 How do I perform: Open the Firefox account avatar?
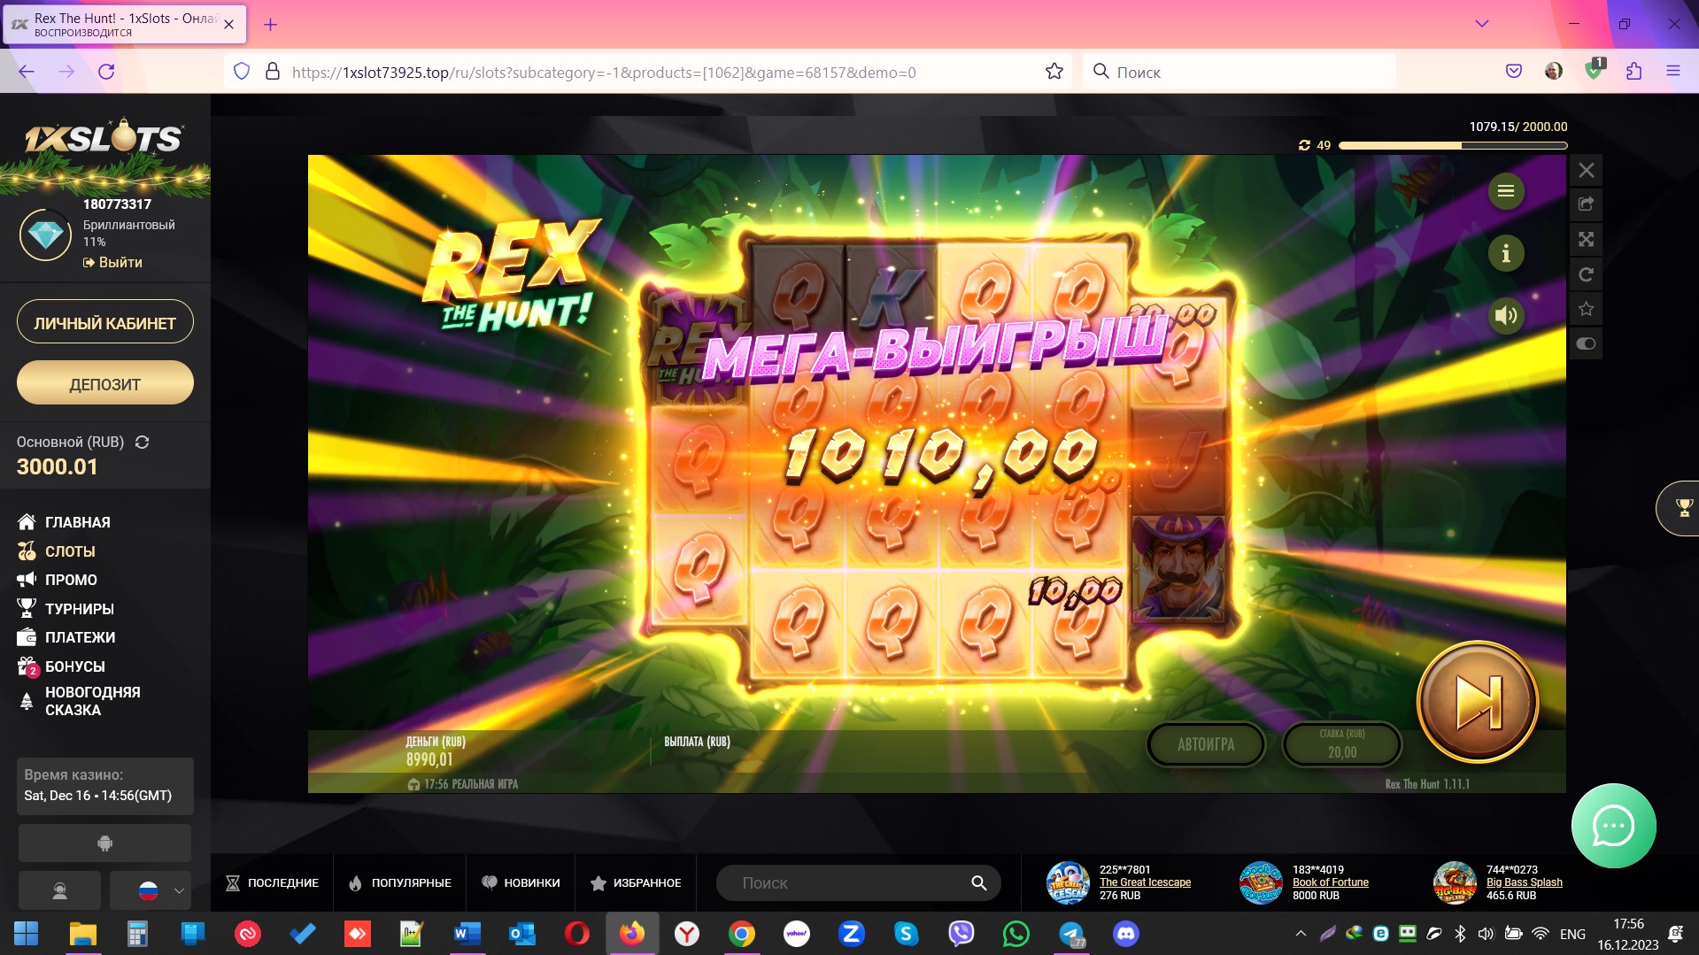[x=1554, y=72]
